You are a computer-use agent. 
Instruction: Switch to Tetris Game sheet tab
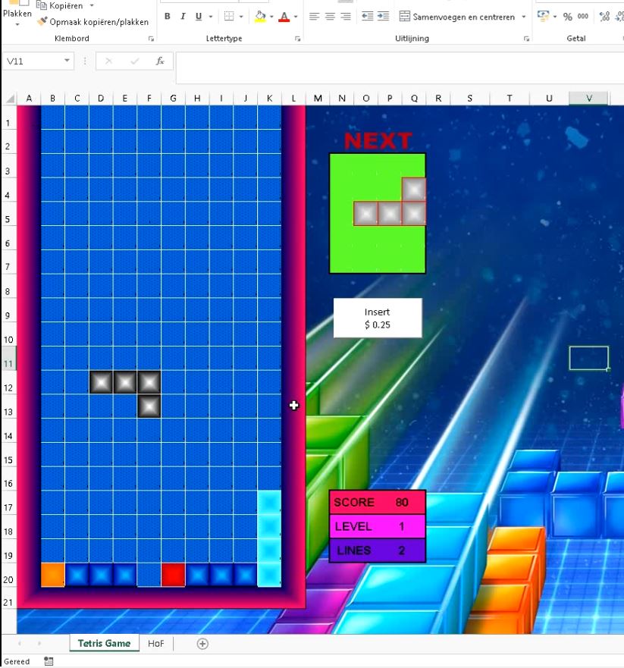pos(104,643)
